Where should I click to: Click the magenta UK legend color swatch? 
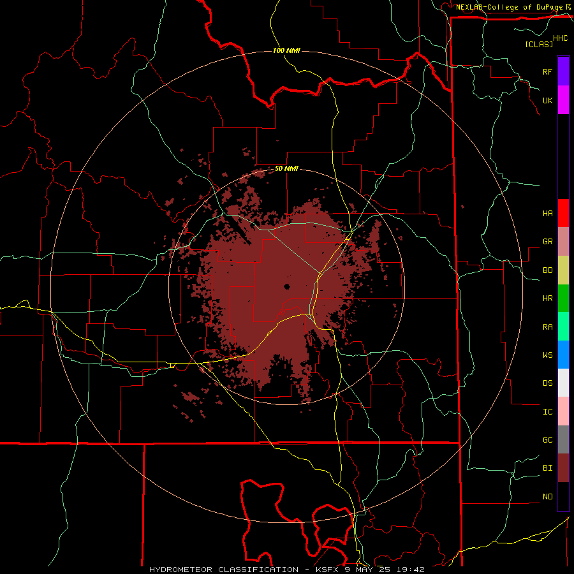tap(563, 100)
